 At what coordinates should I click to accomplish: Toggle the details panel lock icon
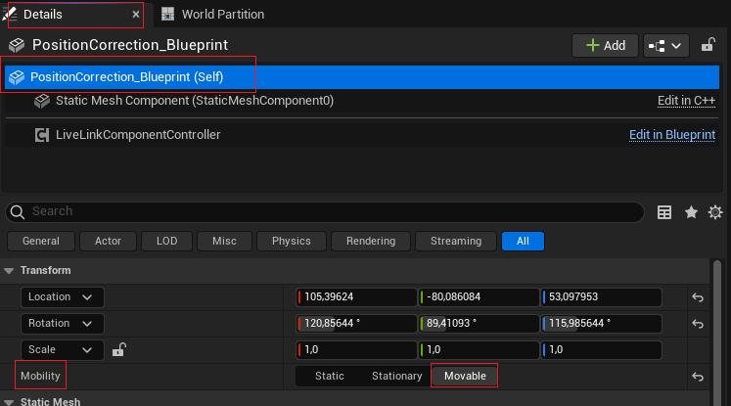click(x=708, y=45)
